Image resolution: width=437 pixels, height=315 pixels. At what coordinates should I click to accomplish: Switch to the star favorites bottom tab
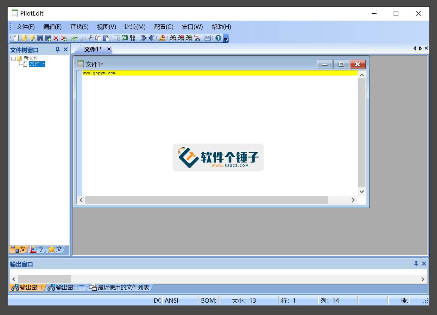tap(55, 249)
